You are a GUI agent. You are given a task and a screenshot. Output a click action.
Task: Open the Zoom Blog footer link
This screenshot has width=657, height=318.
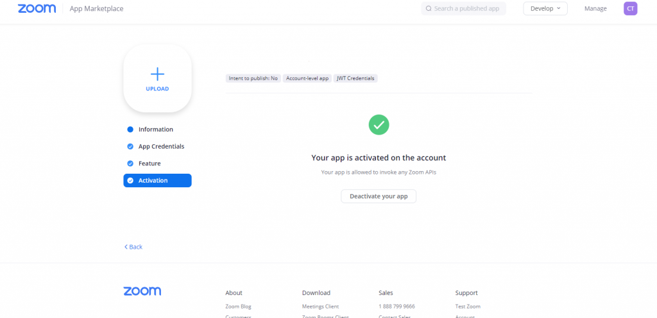click(x=239, y=306)
